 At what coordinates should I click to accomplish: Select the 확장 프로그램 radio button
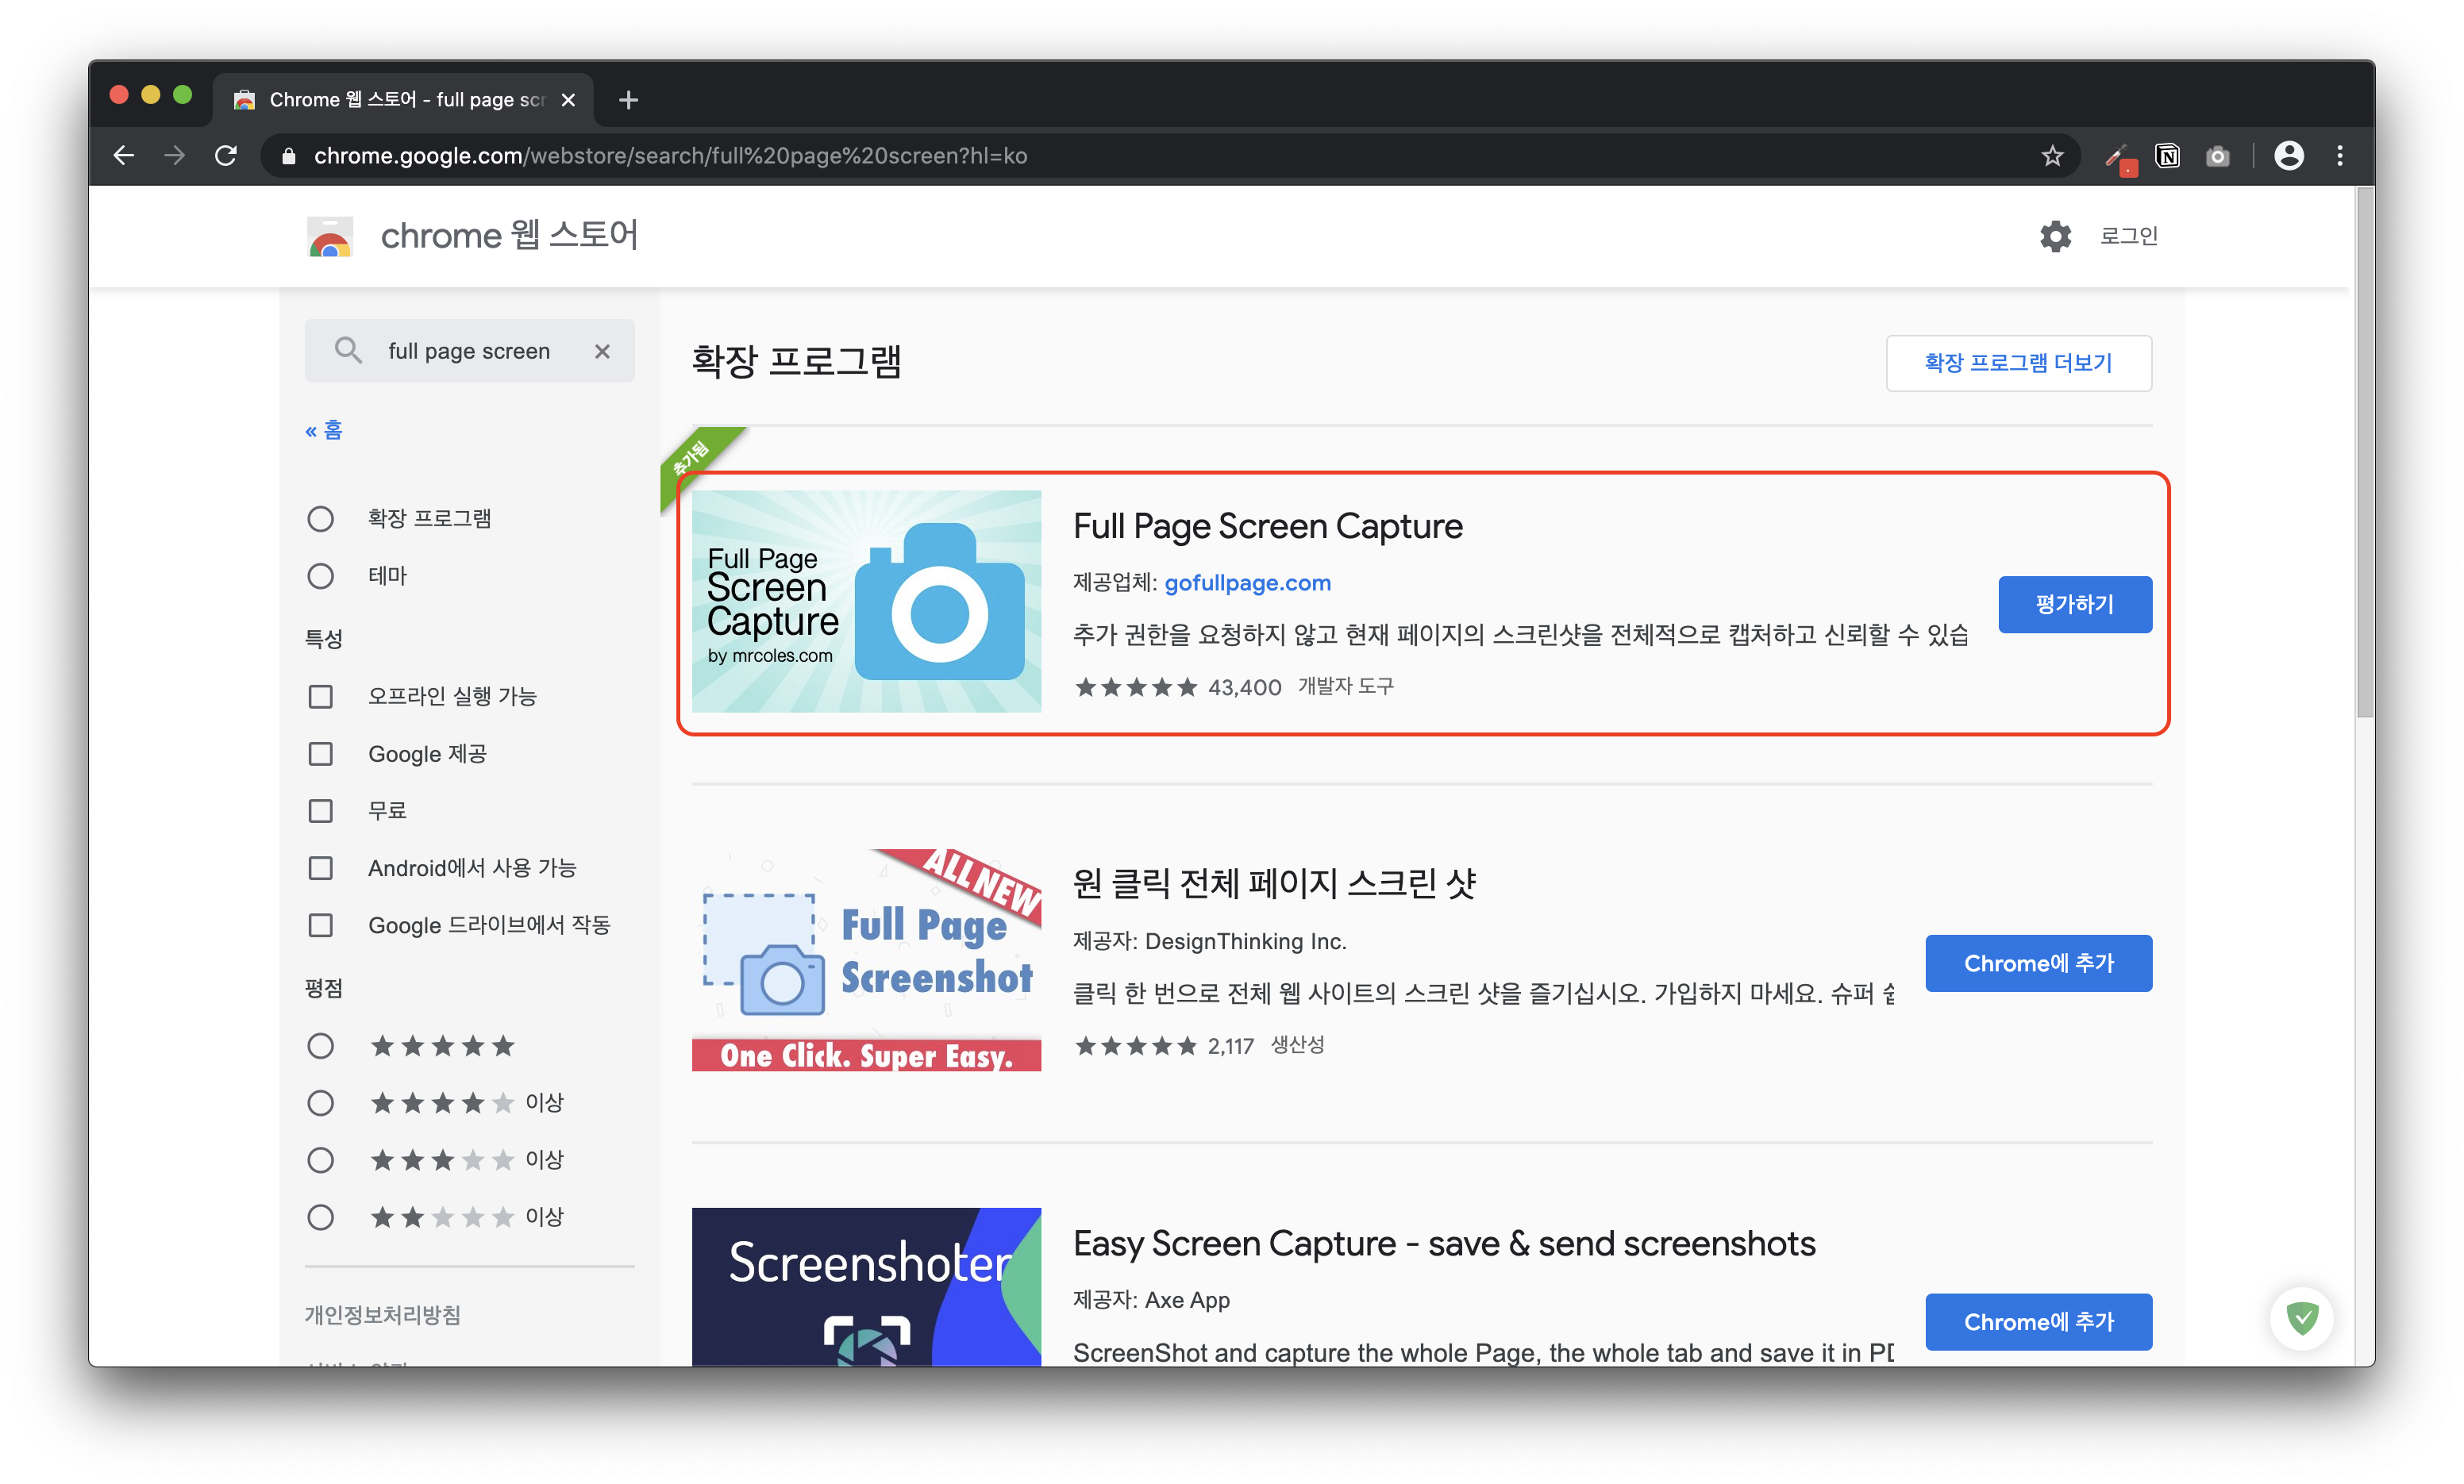point(320,518)
